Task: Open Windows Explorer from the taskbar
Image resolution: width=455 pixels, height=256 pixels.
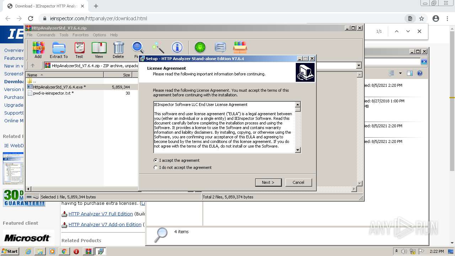Action: click(40, 251)
